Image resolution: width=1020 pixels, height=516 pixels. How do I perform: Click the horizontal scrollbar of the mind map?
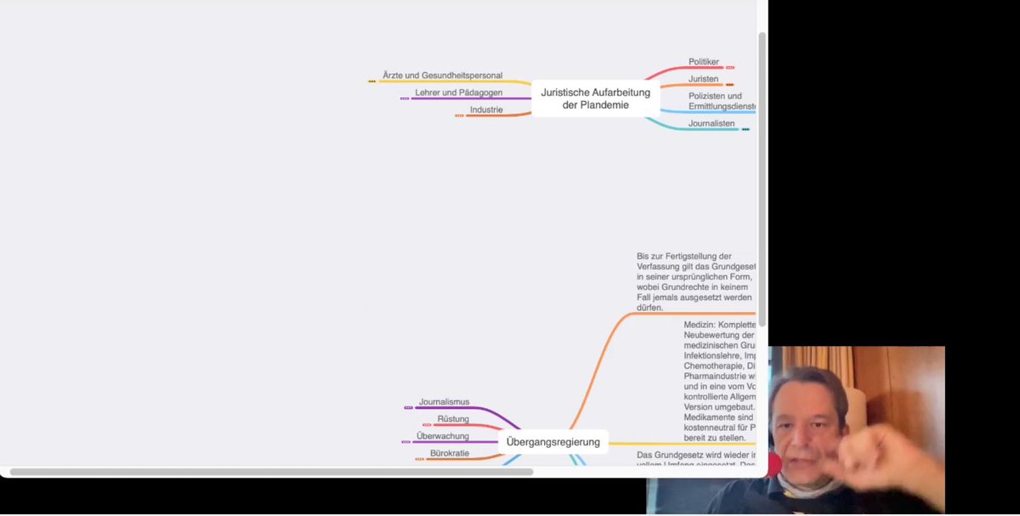(271, 472)
